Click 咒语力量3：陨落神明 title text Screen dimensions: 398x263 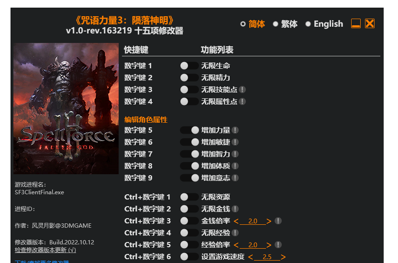click(x=125, y=20)
